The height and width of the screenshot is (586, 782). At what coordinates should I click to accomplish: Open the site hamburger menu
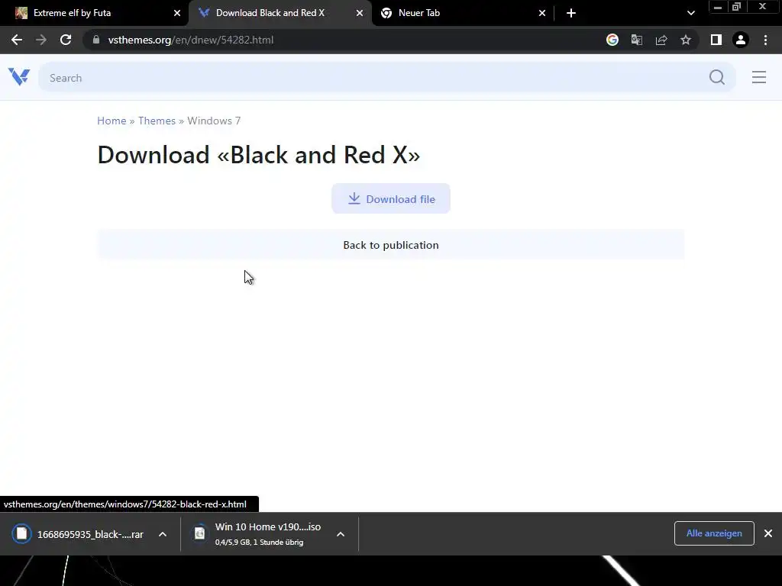(x=758, y=77)
